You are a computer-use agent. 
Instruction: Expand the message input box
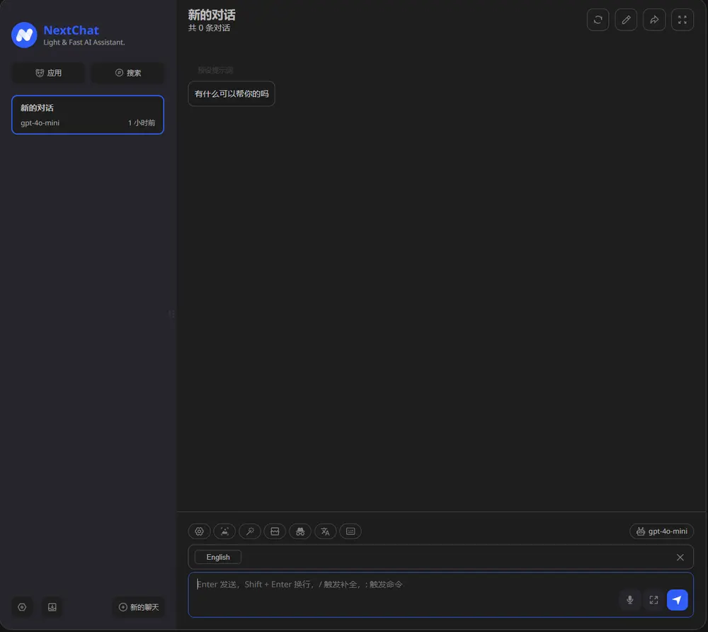tap(653, 600)
